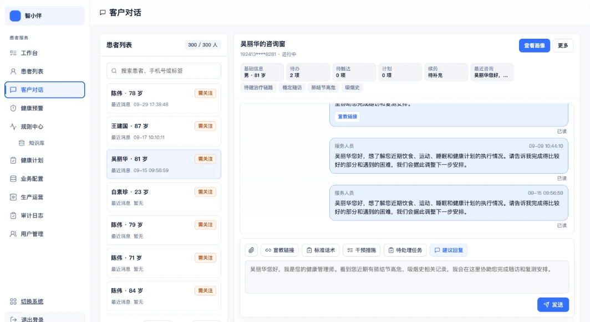Click 续药 待补充 info card
This screenshot has width=590, height=322.
click(x=446, y=72)
